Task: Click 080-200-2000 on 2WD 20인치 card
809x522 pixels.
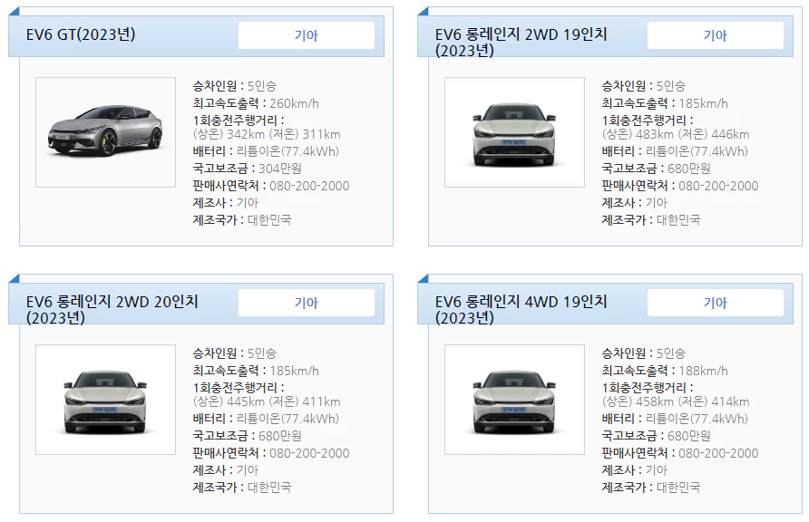Action: (x=309, y=453)
